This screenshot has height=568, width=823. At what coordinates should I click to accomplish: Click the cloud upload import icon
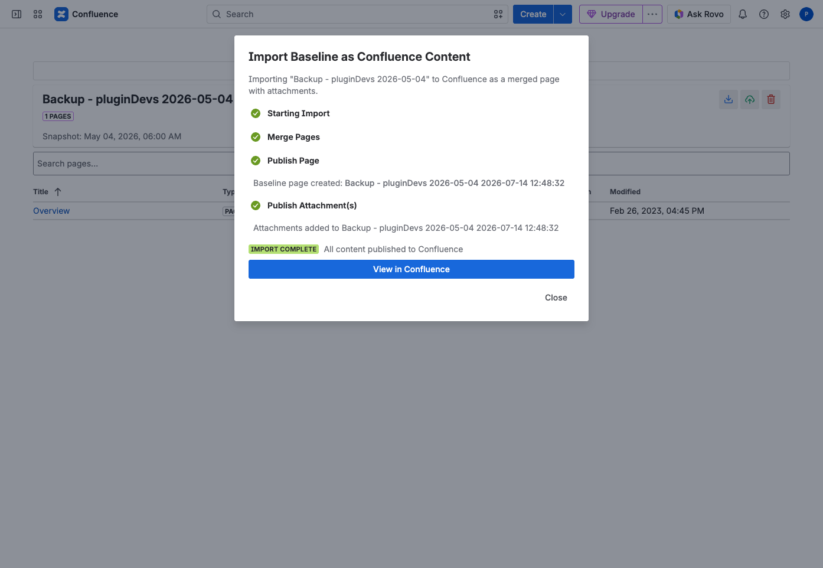click(750, 99)
